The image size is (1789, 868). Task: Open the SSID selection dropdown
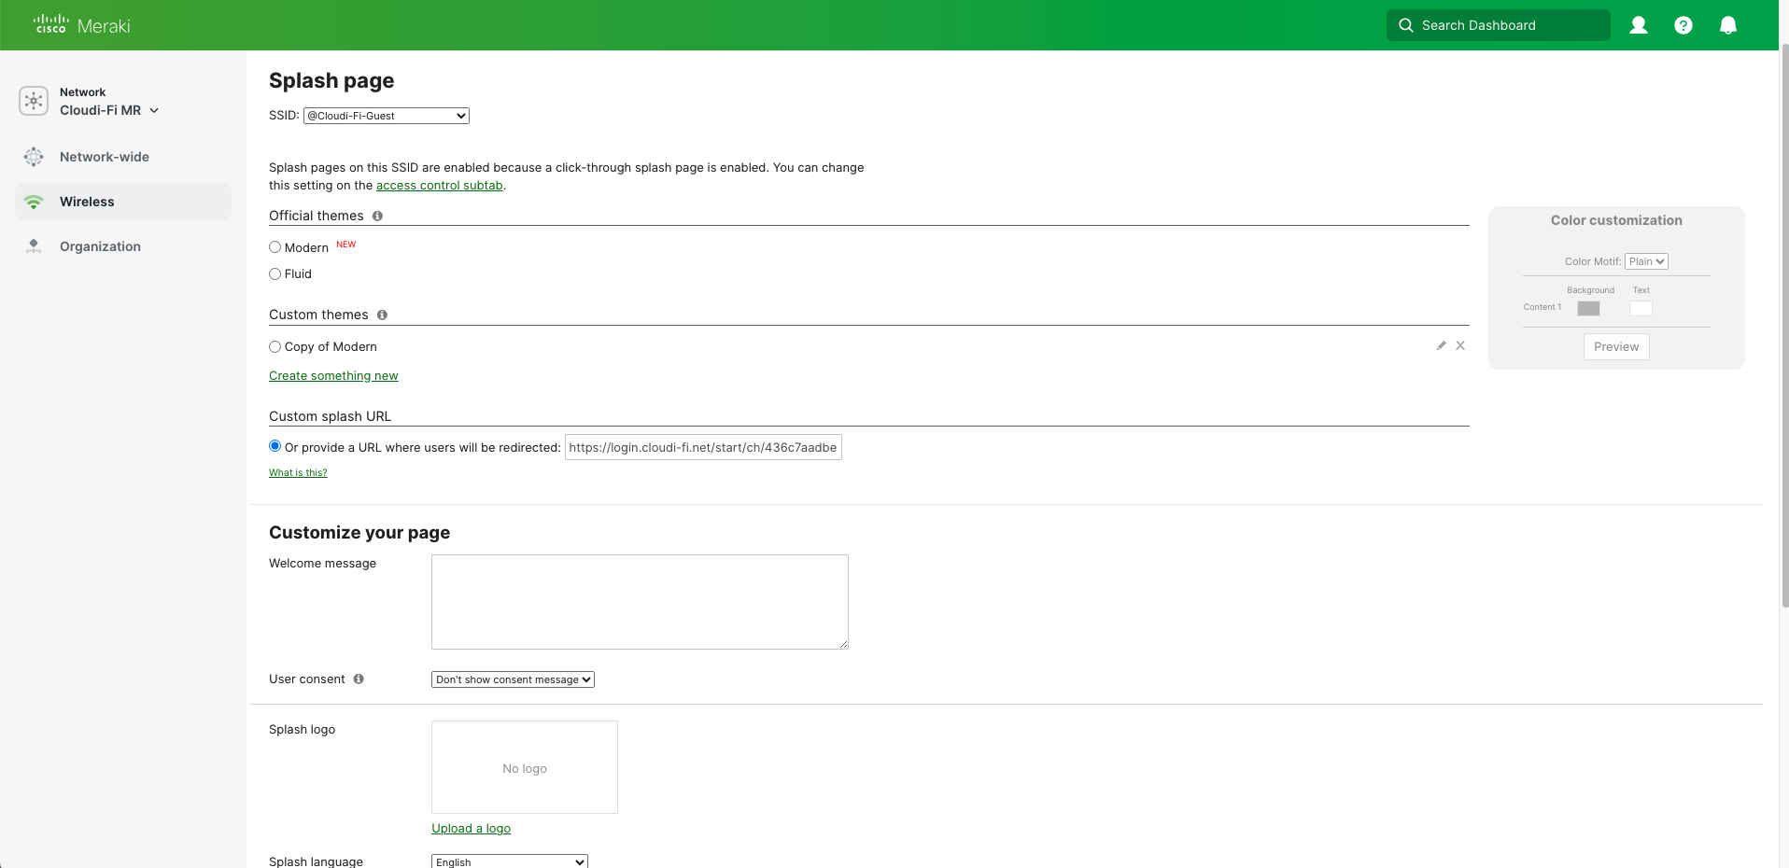click(x=386, y=116)
